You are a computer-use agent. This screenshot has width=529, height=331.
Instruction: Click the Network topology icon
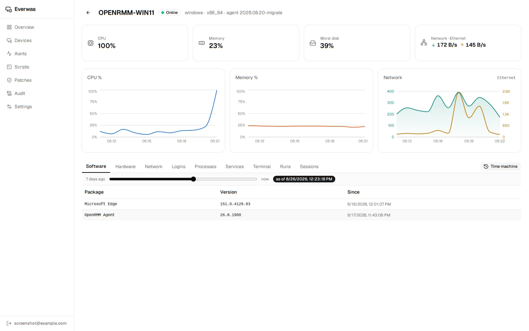424,43
